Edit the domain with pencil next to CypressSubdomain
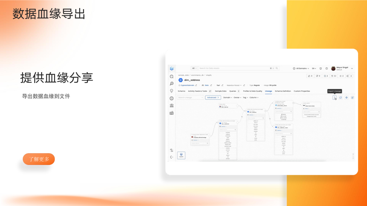The height and width of the screenshot is (206, 367). click(196, 85)
